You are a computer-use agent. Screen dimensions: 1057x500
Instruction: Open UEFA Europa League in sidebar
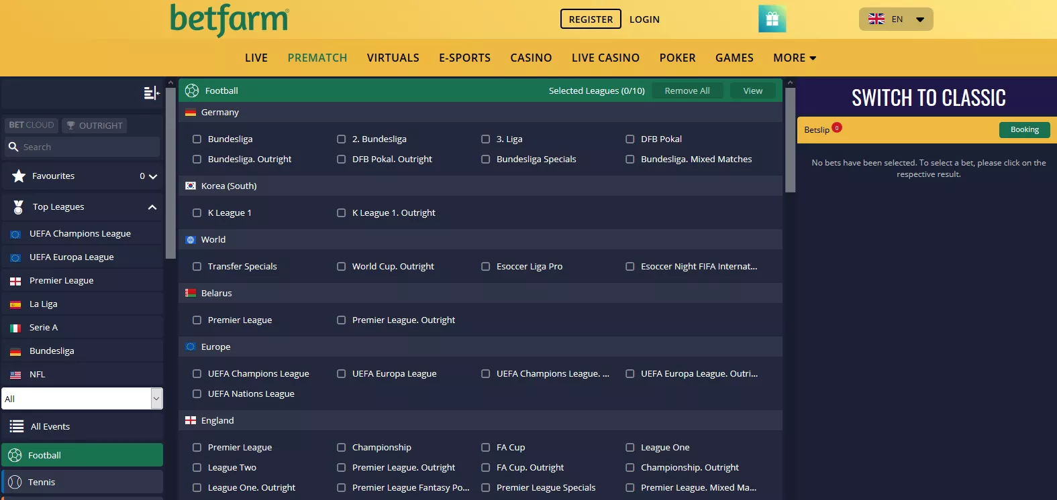[82, 257]
